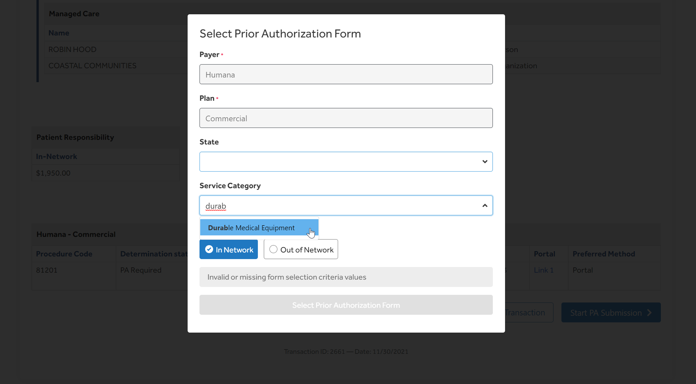Open the Link 1 portal link
The image size is (696, 384).
tap(543, 270)
